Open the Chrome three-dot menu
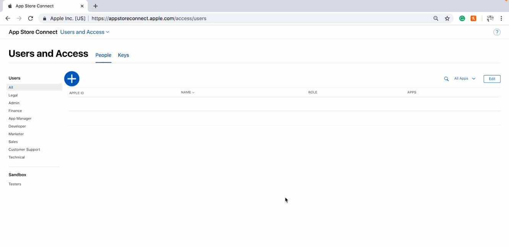 click(x=501, y=18)
